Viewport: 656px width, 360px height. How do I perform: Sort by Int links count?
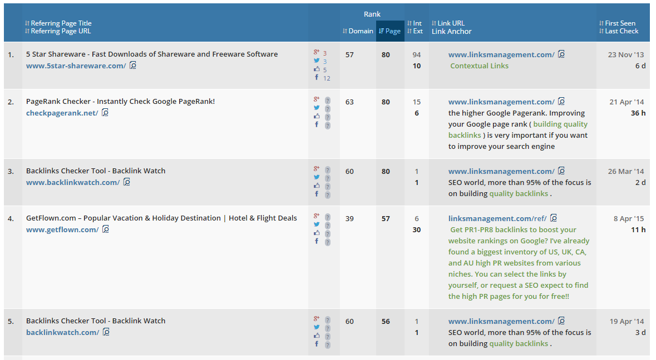click(415, 23)
